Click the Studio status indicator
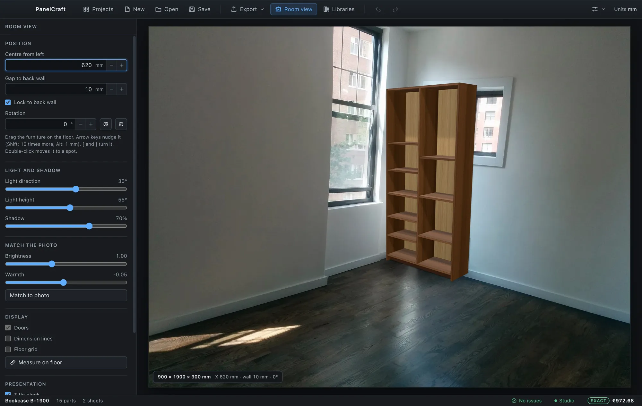This screenshot has width=642, height=406. [x=564, y=401]
